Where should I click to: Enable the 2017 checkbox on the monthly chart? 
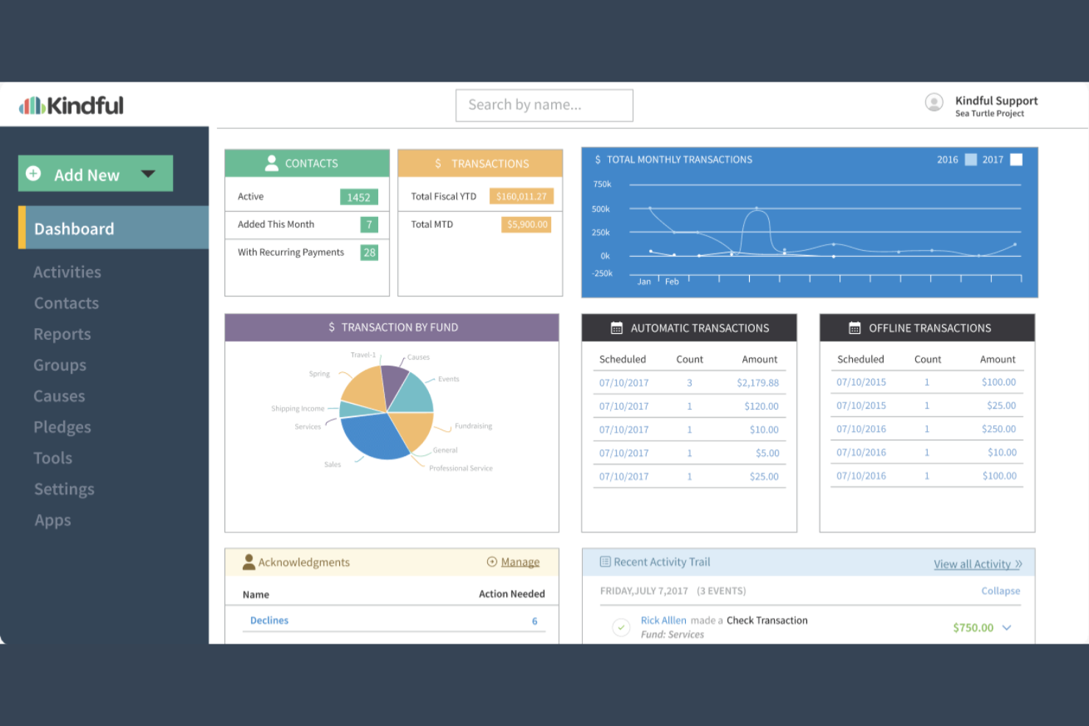[x=1016, y=159]
